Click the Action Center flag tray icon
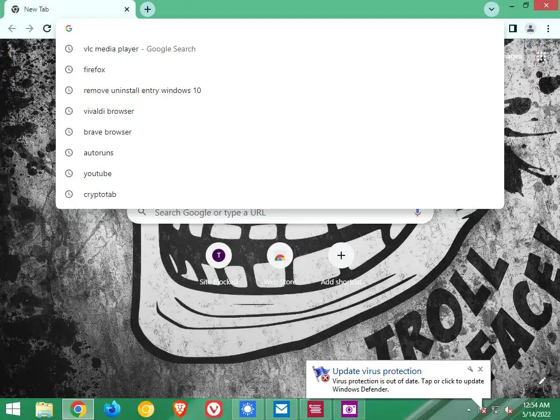The height and width of the screenshot is (420, 560). (482, 410)
